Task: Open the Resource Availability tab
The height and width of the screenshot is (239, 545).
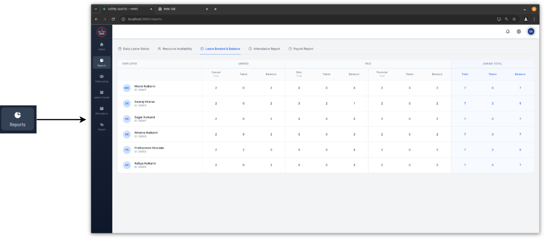Action: 175,49
